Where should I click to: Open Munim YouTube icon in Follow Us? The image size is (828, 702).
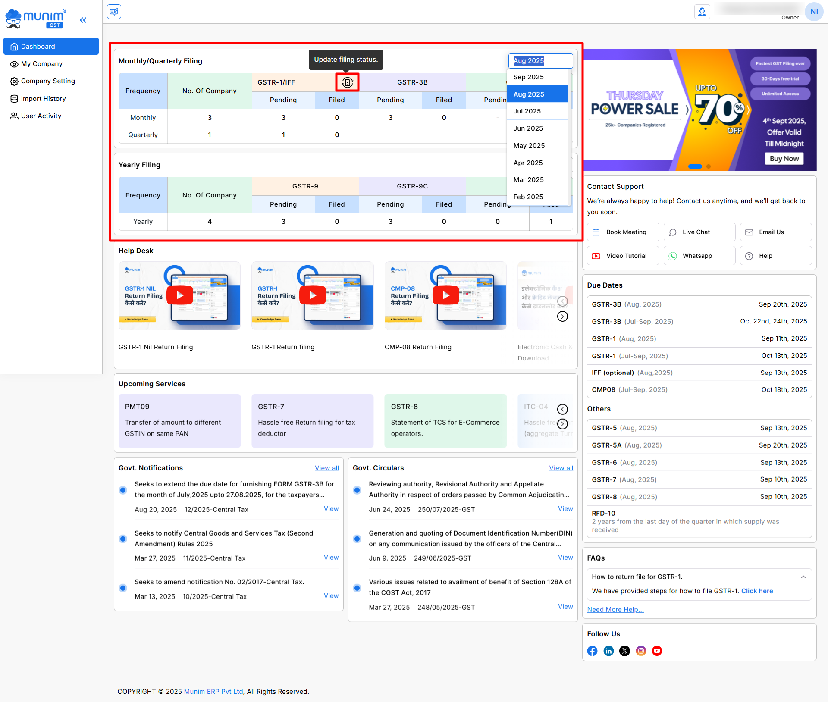(657, 651)
